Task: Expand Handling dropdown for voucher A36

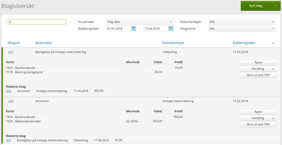Action: click(x=258, y=118)
